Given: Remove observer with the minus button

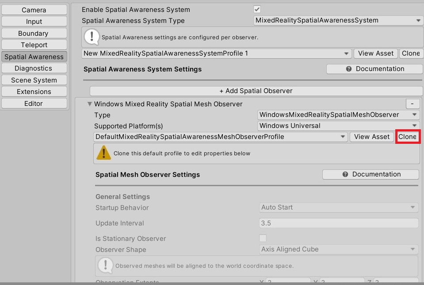Looking at the screenshot, I should pos(413,104).
